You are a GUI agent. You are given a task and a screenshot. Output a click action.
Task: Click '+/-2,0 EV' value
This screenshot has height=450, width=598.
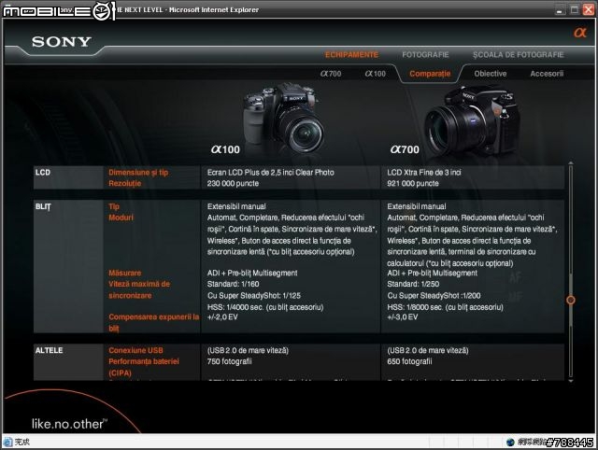(222, 317)
